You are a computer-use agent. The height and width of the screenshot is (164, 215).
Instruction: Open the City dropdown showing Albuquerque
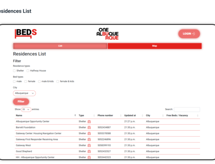25,93
